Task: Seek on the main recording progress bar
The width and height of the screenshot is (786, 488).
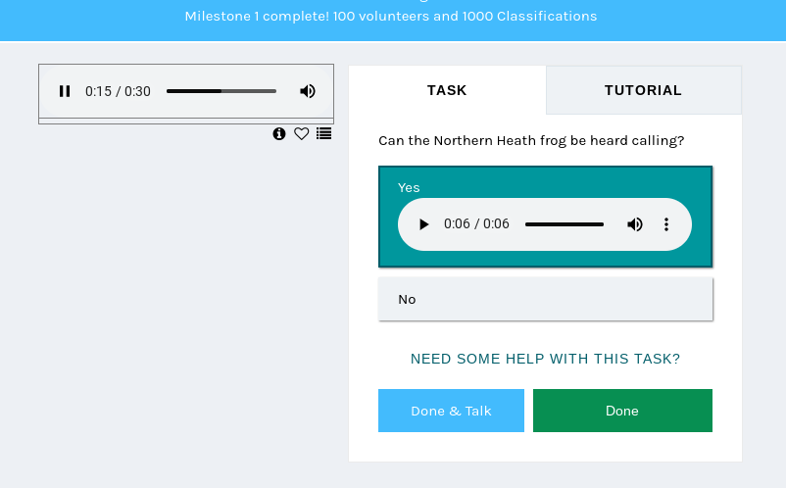Action: tap(221, 91)
